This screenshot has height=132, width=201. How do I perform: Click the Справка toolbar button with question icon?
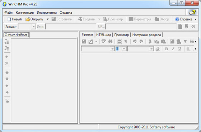[x=184, y=19]
